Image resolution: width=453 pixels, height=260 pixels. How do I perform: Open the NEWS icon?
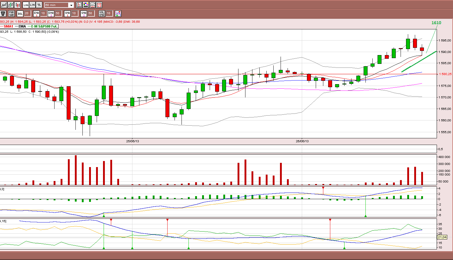coord(99,5)
